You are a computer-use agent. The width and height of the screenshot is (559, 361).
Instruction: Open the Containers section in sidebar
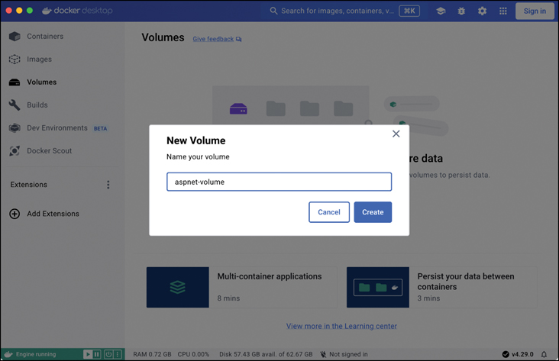pyautogui.click(x=44, y=37)
